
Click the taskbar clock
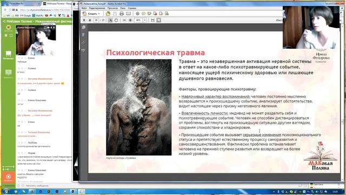[x=335, y=191]
